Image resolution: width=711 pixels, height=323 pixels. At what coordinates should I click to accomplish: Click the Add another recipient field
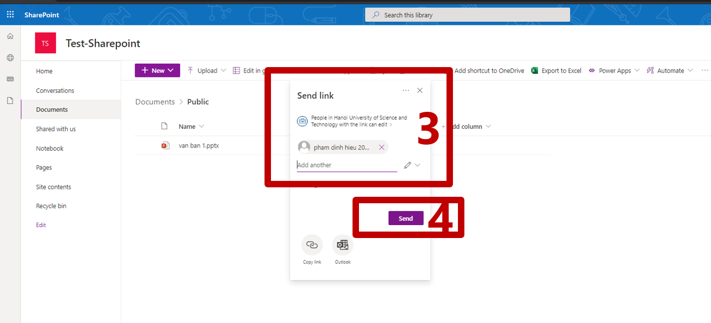pyautogui.click(x=346, y=165)
